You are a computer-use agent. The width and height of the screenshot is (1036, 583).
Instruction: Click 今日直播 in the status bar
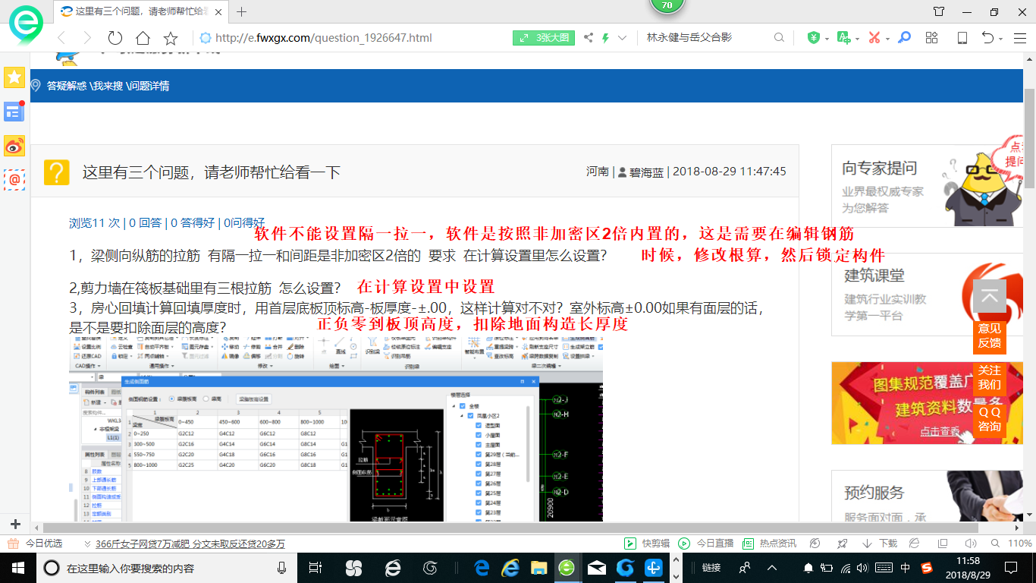(705, 544)
